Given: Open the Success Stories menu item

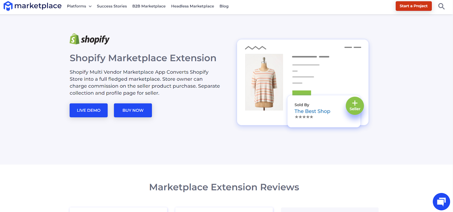Looking at the screenshot, I should (112, 6).
